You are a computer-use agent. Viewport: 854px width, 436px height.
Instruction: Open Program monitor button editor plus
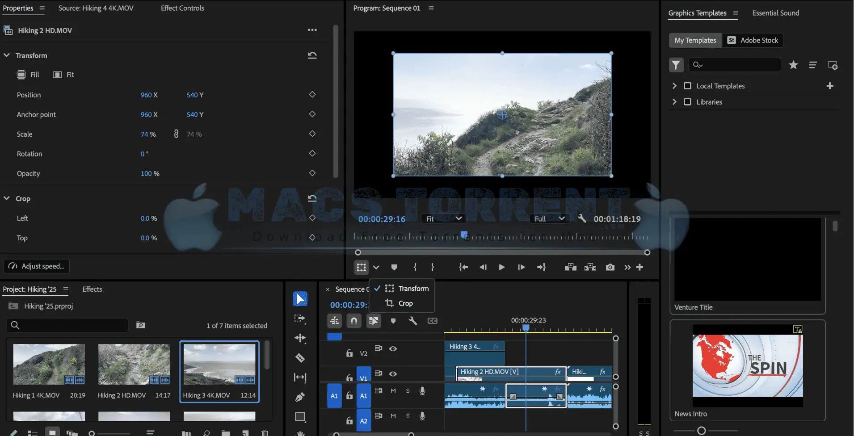click(x=639, y=267)
